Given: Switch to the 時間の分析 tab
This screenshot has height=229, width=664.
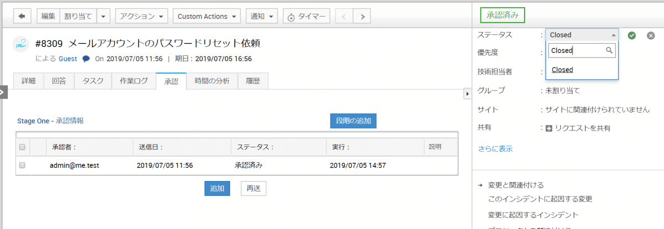Looking at the screenshot, I should pos(212,81).
